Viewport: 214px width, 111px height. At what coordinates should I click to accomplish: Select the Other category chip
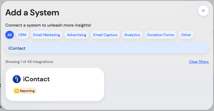[x=186, y=35]
